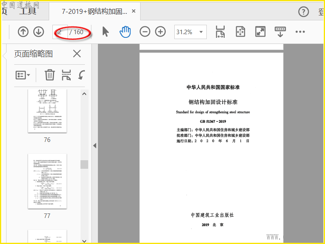This screenshot has height=244, width=325.
Task: Click the current page number field
Action: click(60, 32)
